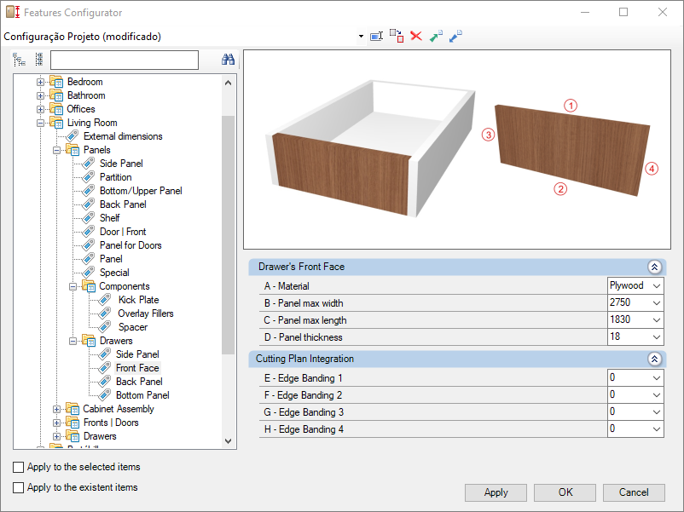Click the expand tree icon
Screen dimensions: 684x512
tap(19, 60)
